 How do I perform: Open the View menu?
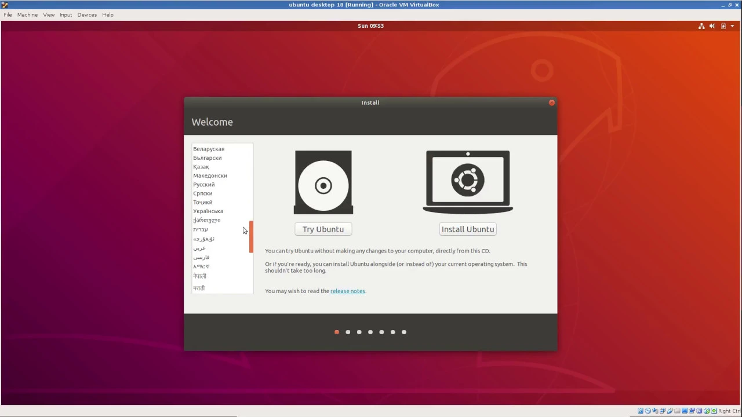pyautogui.click(x=49, y=14)
